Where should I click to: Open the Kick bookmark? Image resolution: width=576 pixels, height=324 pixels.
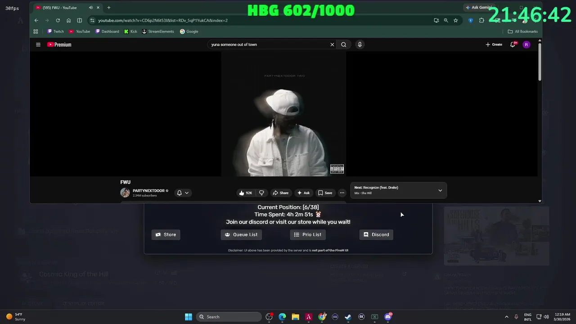(x=130, y=31)
